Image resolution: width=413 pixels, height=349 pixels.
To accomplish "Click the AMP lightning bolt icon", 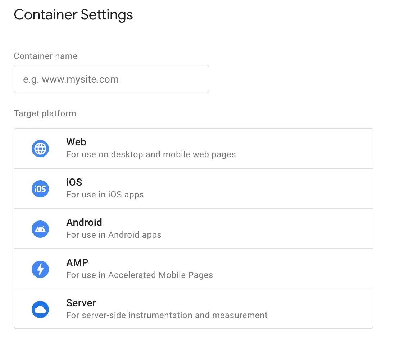I will pyautogui.click(x=40, y=269).
